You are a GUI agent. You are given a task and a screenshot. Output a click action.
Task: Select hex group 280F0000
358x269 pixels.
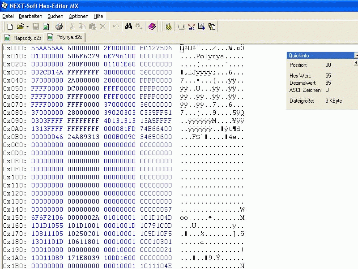click(83, 64)
